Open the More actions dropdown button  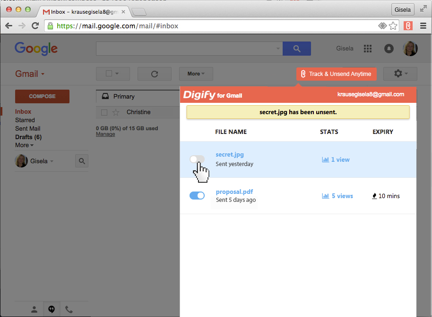[x=196, y=74]
